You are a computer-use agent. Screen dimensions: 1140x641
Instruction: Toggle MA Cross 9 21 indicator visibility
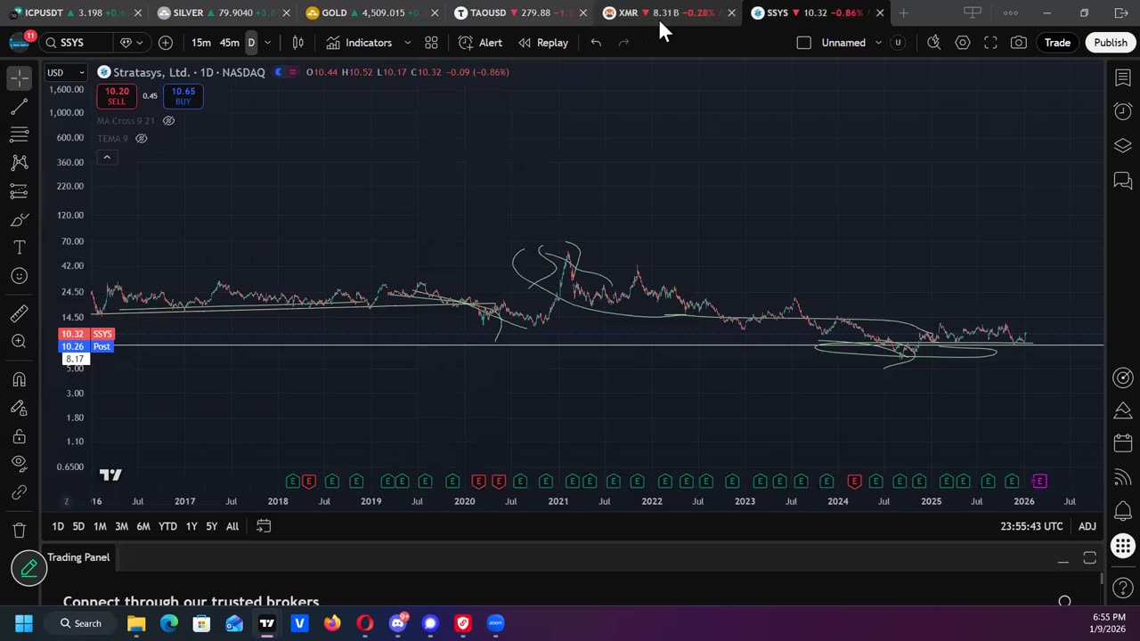(168, 121)
